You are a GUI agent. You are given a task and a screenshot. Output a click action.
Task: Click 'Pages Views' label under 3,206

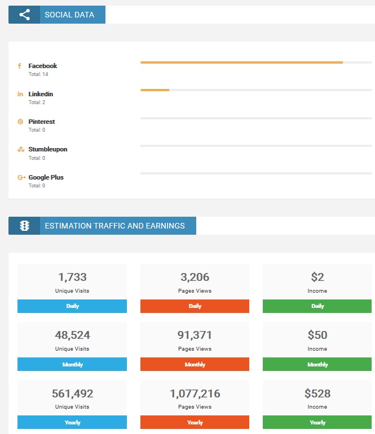point(195,291)
